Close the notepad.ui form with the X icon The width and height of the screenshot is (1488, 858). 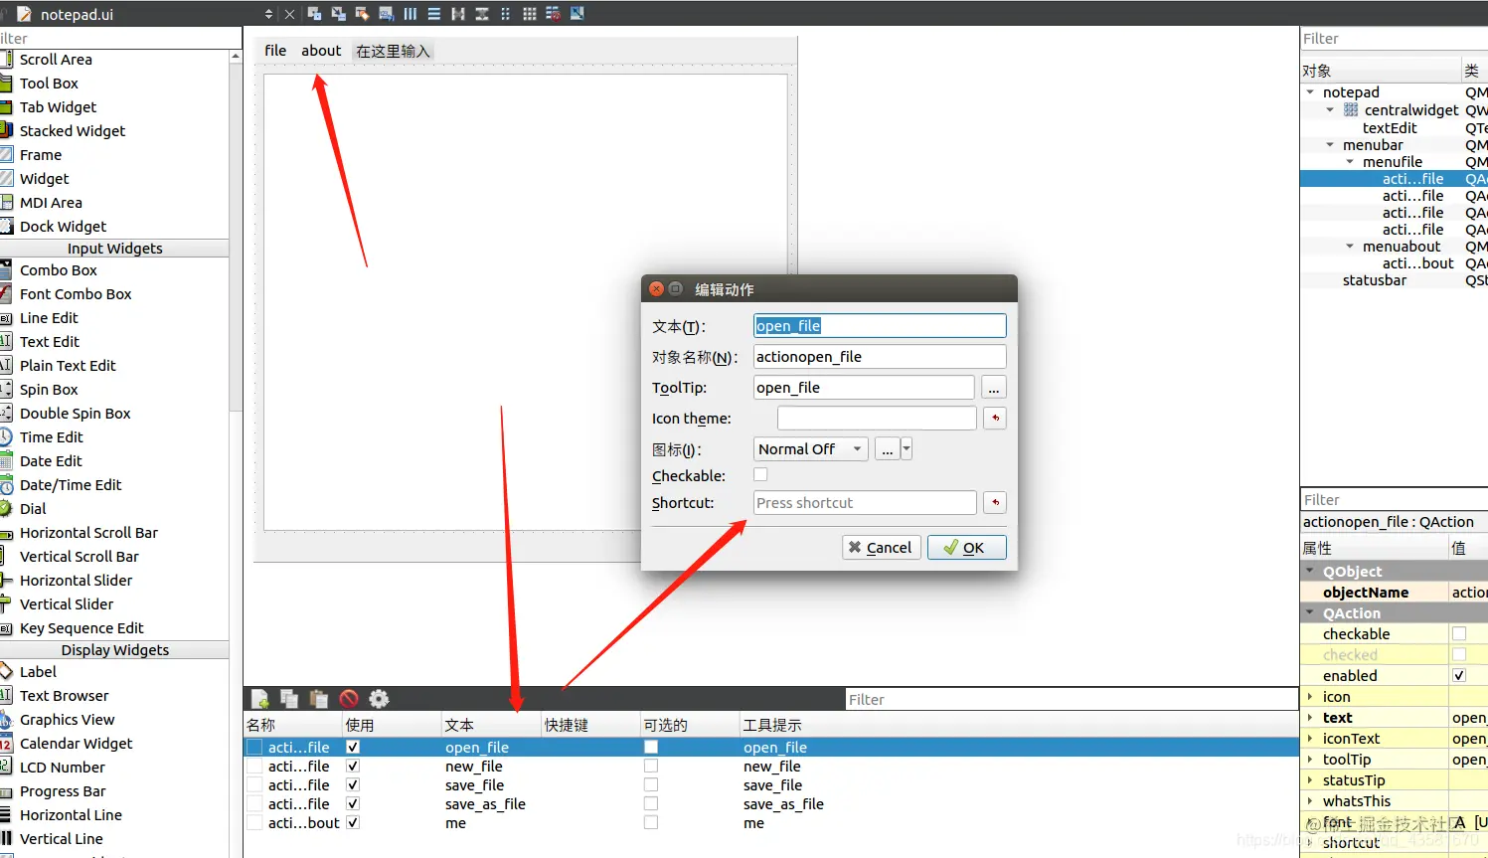(x=289, y=14)
